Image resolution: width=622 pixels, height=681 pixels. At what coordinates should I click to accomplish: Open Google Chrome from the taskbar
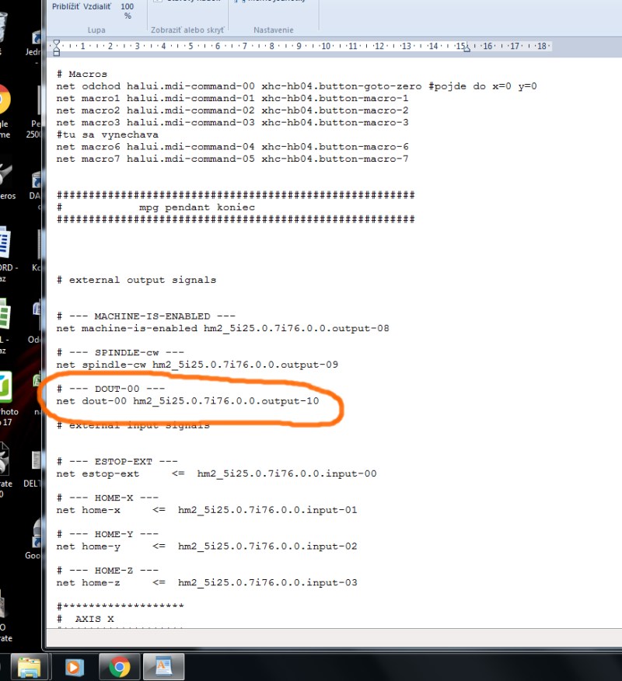point(119,666)
